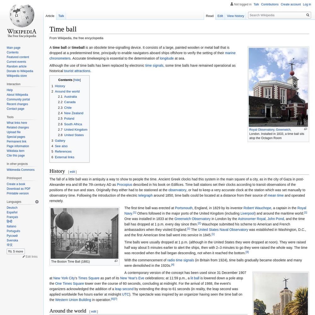This screenshot has height=315, width=315.
Task: Open the Article tab
Action: (x=50, y=16)
